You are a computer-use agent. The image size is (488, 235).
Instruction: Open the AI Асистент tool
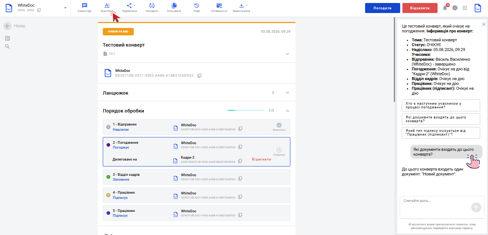107,8
